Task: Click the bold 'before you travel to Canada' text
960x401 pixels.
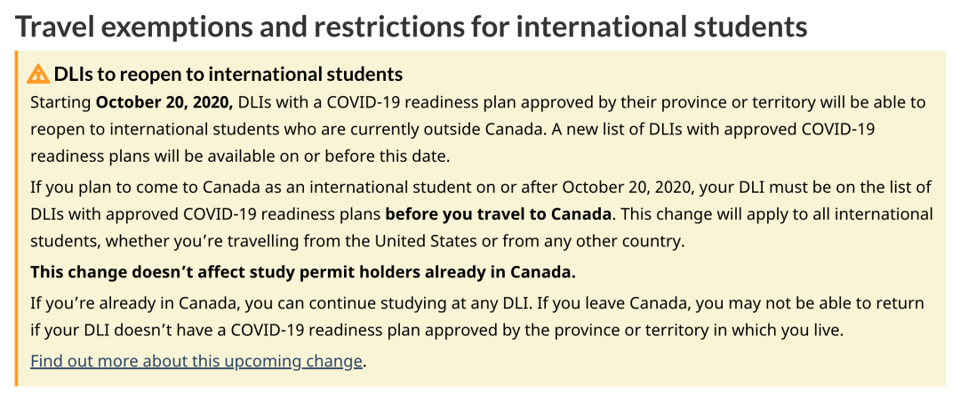Action: (x=499, y=214)
